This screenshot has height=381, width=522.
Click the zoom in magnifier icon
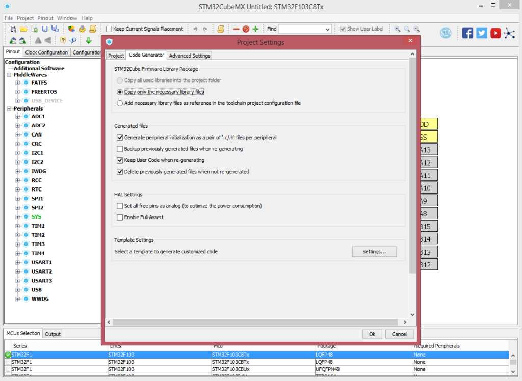[397, 29]
